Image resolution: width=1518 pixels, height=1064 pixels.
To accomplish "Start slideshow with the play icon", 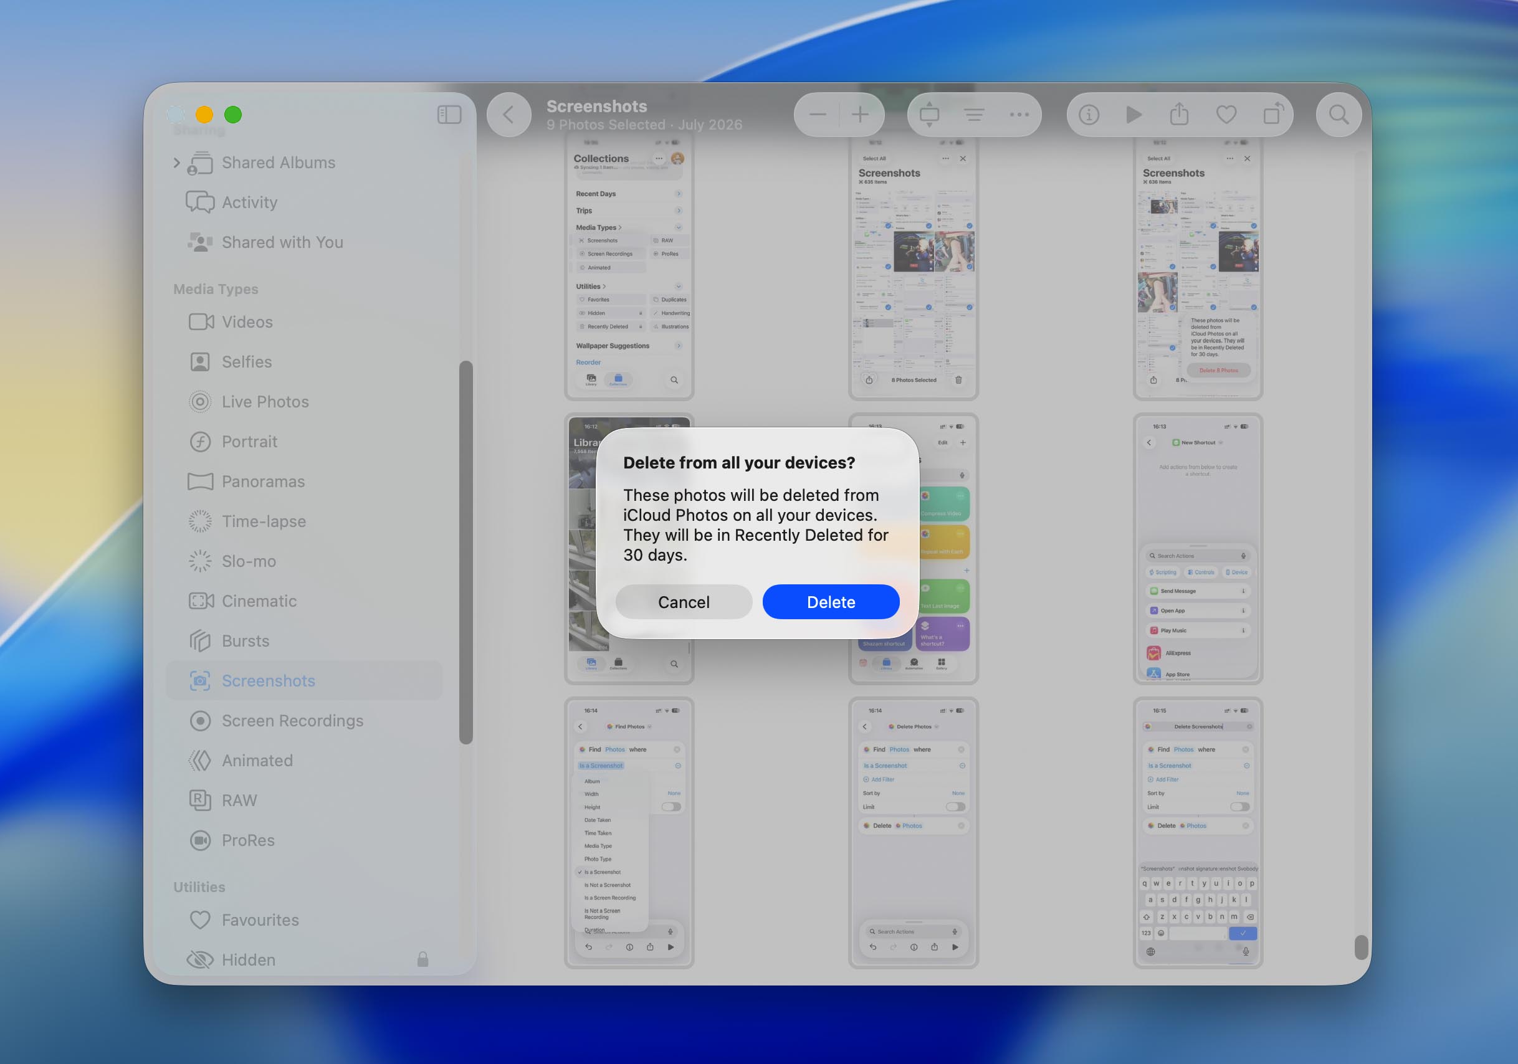I will click(1134, 115).
